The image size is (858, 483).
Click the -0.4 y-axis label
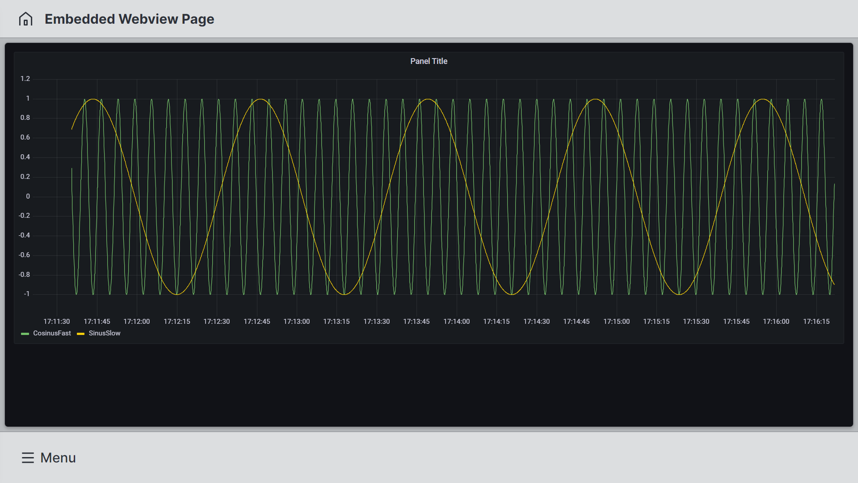coord(24,235)
